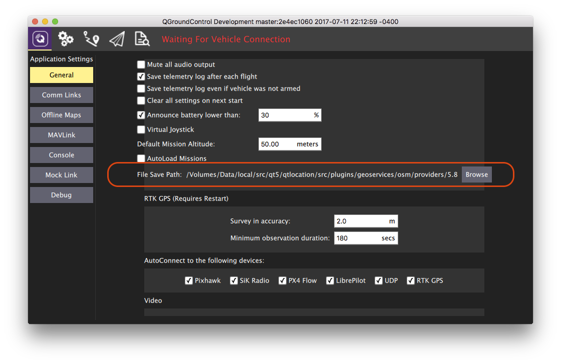The height and width of the screenshot is (364, 561).
Task: Click the Survey in accuracy field
Action: tap(366, 221)
